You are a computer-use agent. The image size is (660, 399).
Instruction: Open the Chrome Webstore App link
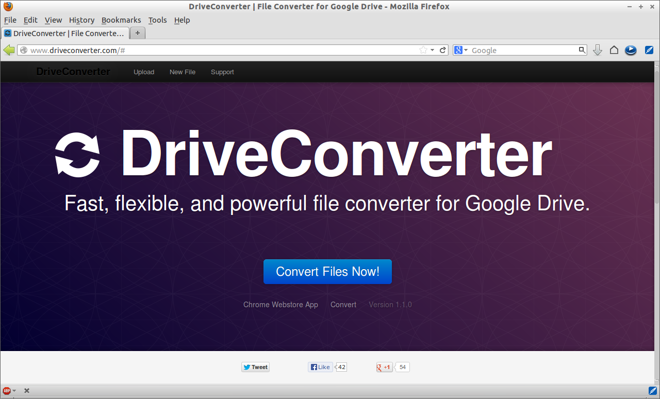pos(280,305)
